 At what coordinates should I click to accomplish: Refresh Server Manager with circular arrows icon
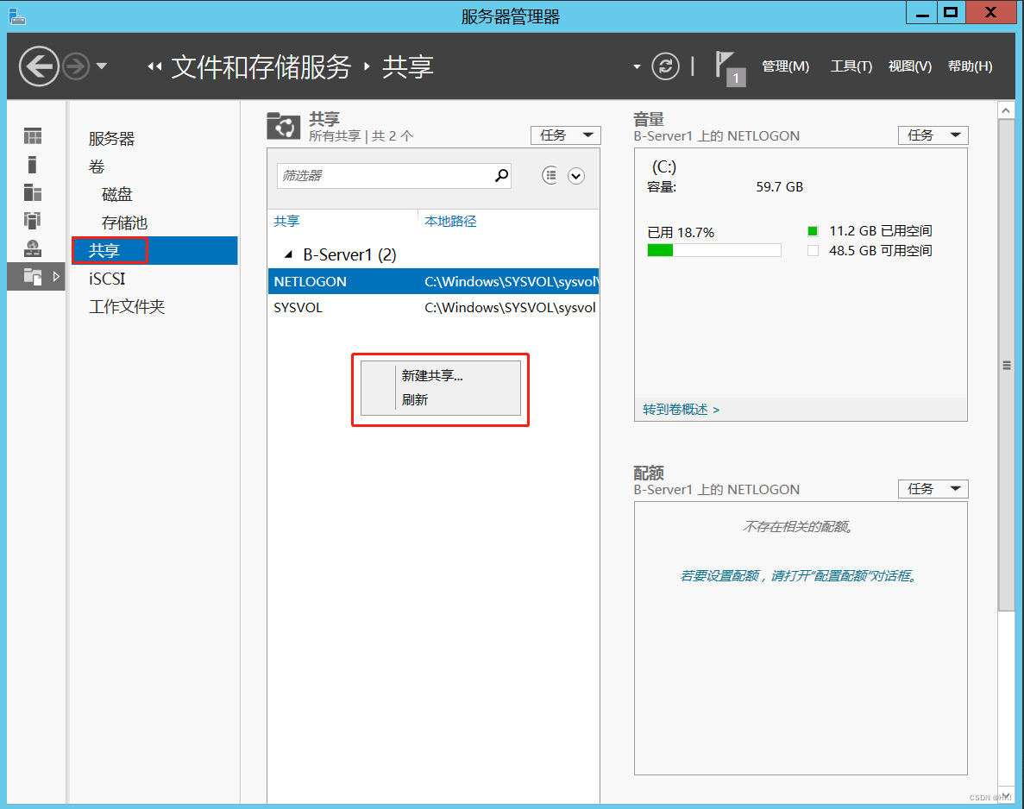665,66
